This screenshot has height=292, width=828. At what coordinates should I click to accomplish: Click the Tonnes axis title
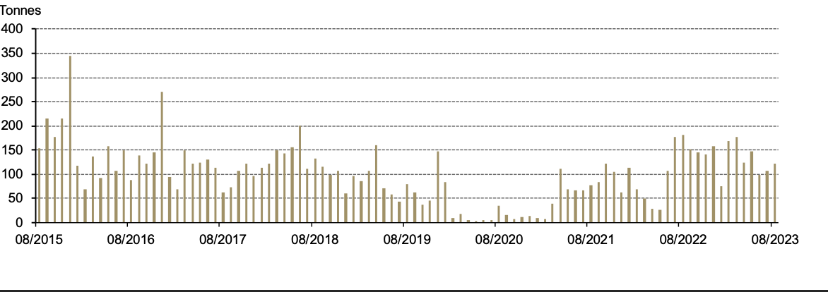pos(20,11)
